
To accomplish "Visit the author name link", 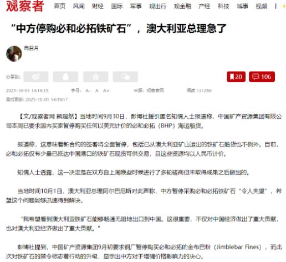I will click(x=31, y=48).
